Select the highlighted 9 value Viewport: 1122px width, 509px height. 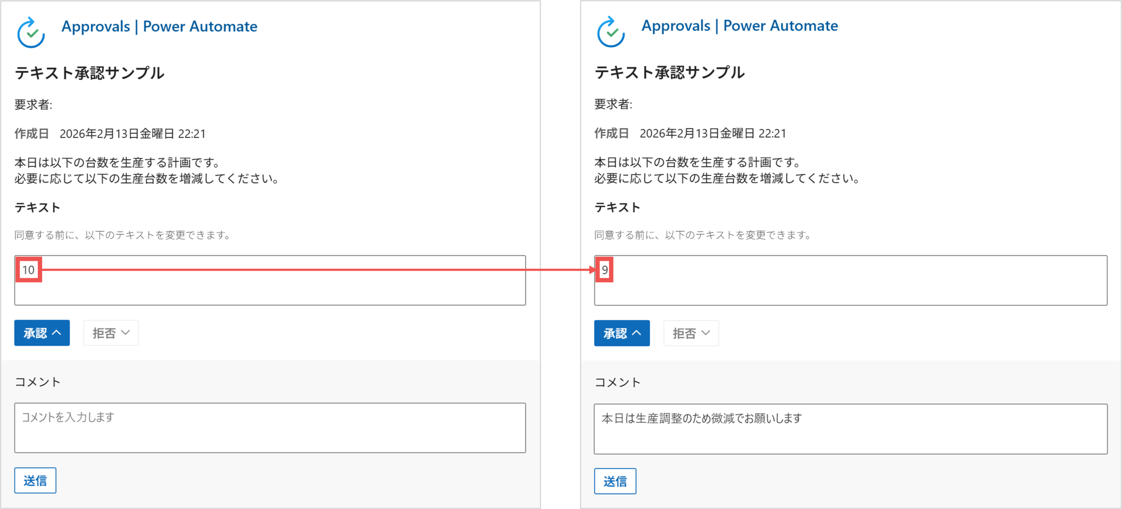click(x=604, y=270)
